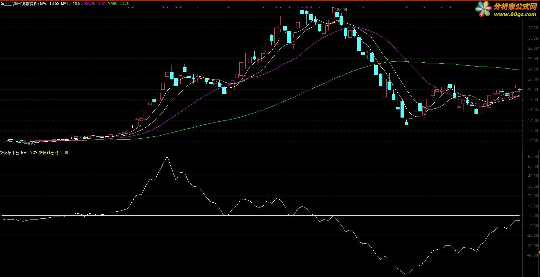Click the -40.00 indicator axis label
The image size is (540, 277).
coord(533,255)
